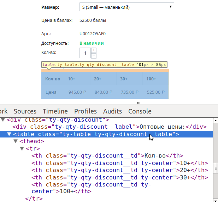Go to the Console tab

(140, 111)
